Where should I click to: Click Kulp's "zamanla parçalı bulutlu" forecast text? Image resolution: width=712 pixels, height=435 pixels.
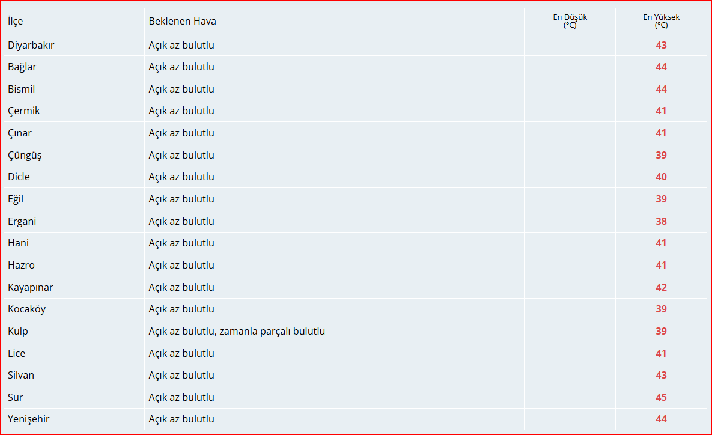tap(272, 331)
